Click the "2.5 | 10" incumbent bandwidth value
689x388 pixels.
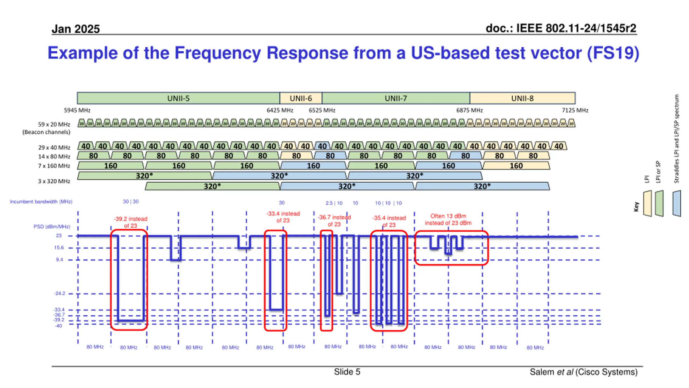[x=334, y=203]
